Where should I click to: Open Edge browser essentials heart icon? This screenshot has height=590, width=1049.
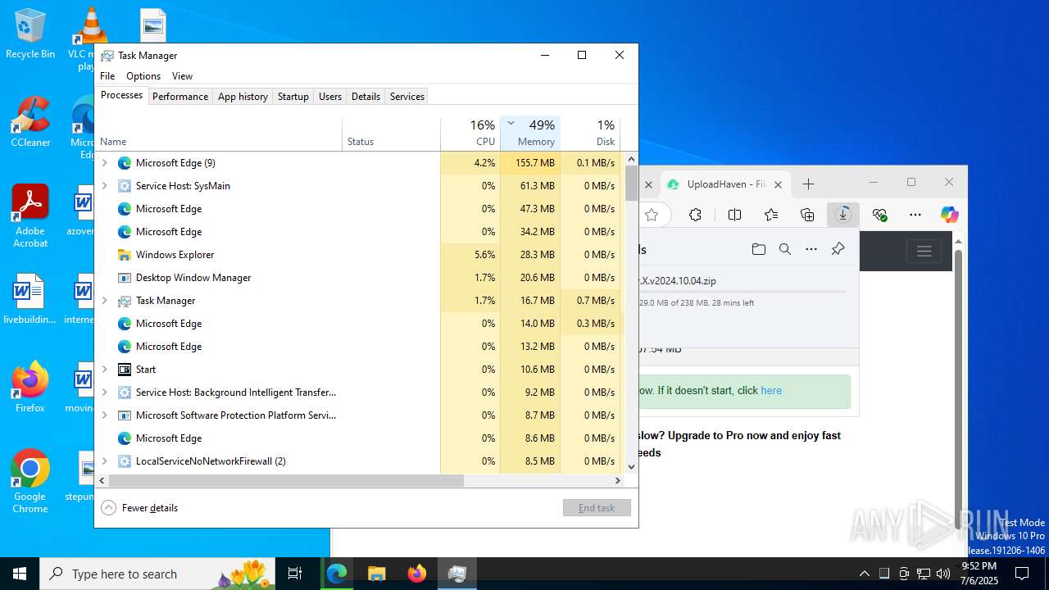click(x=879, y=215)
